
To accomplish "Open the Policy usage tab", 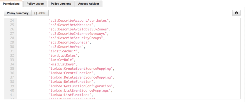I will click(35, 4).
